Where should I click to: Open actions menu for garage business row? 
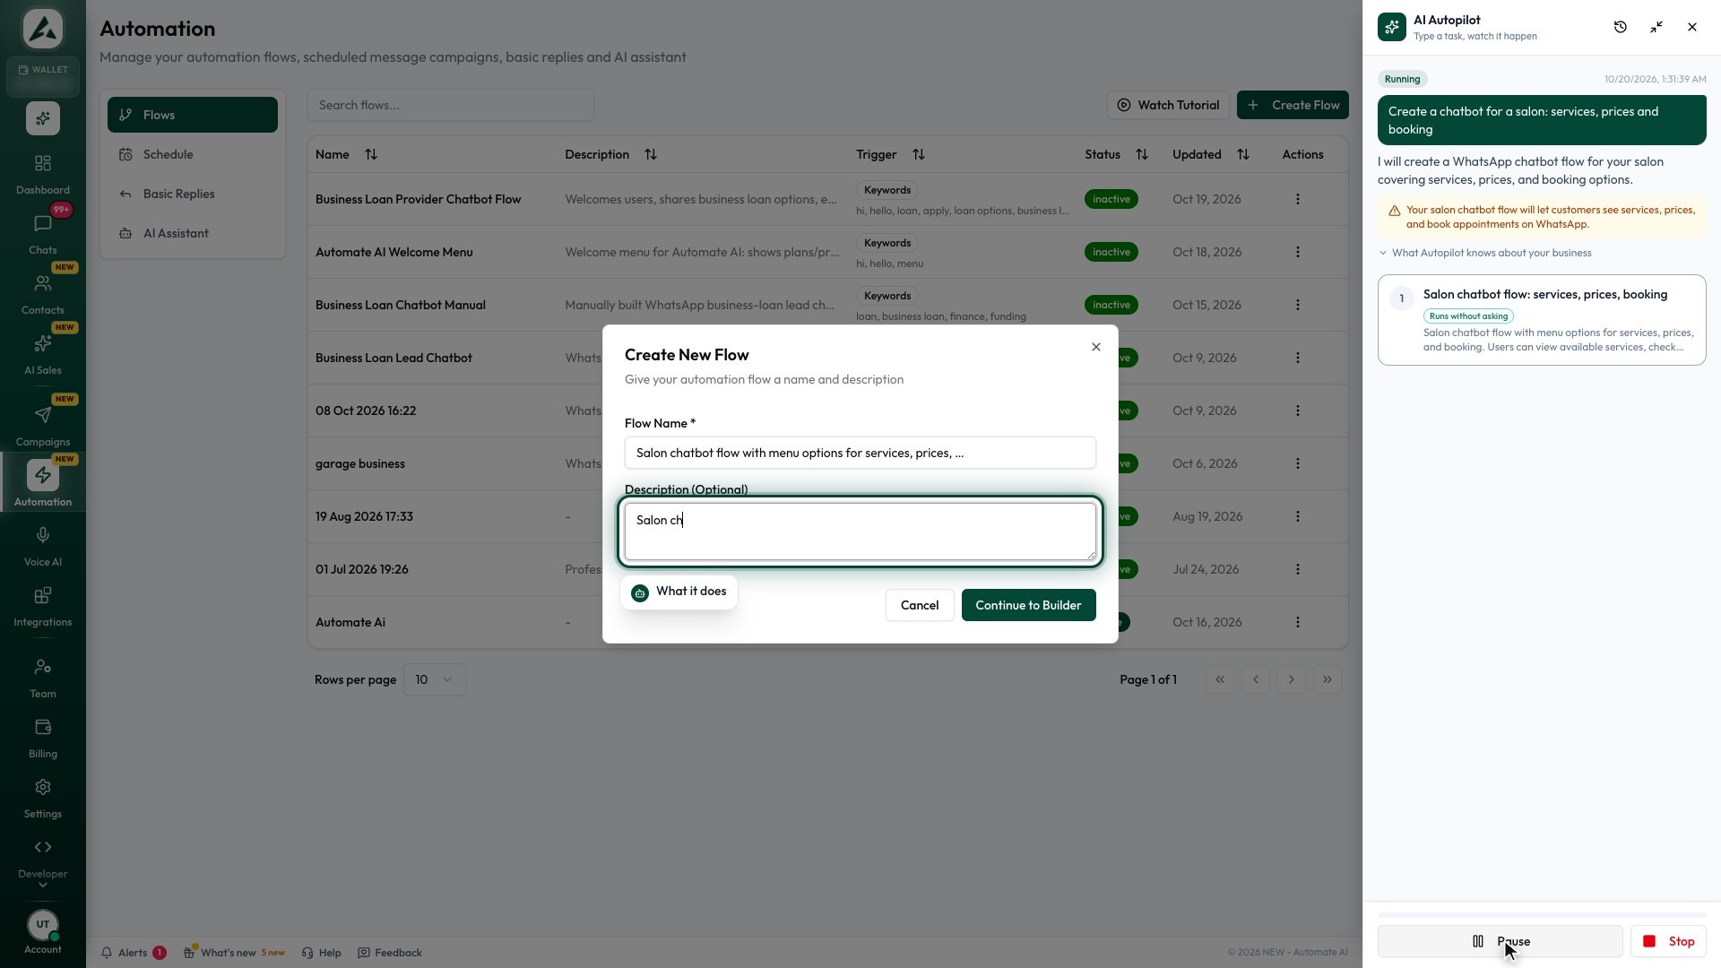[1297, 463]
